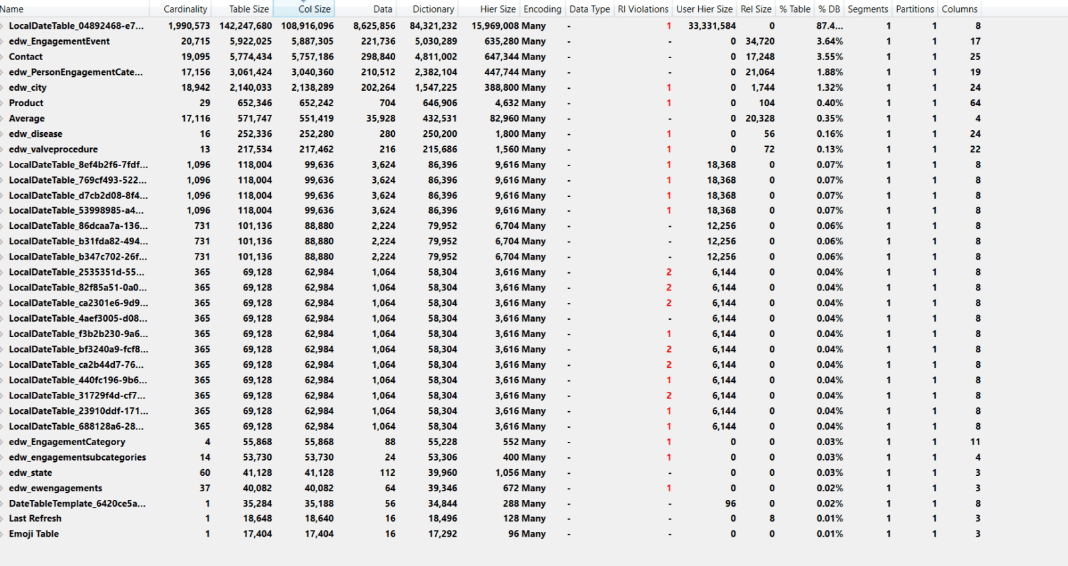1068x566 pixels.
Task: Click the Segments column header
Action: point(868,9)
